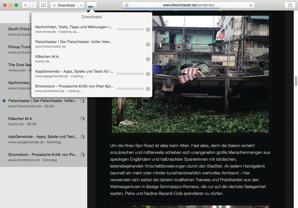Click the loading spinner beside Stromstock

pos(82,155)
